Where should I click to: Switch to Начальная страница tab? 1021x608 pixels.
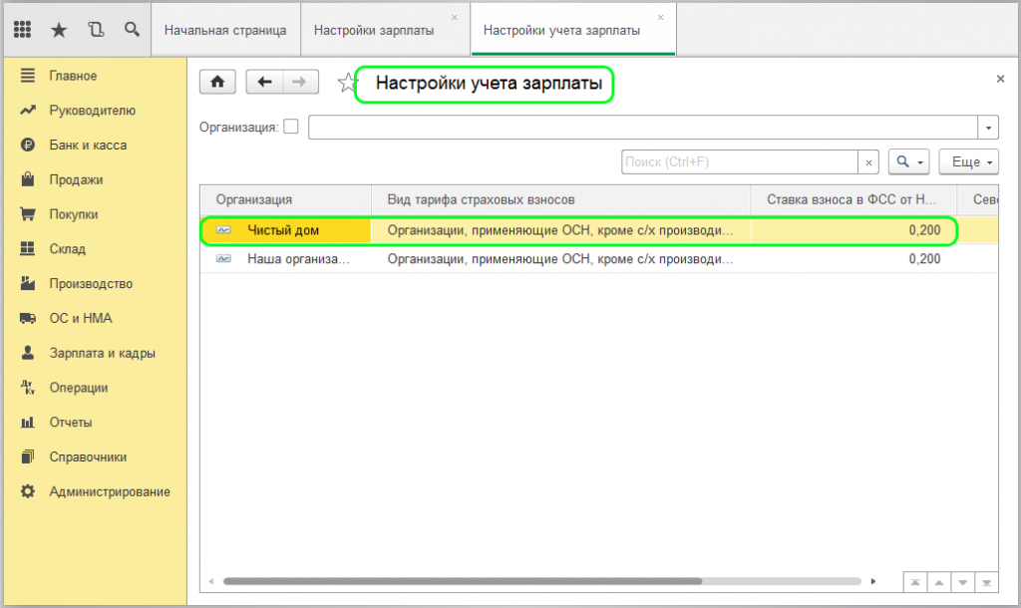click(x=225, y=31)
